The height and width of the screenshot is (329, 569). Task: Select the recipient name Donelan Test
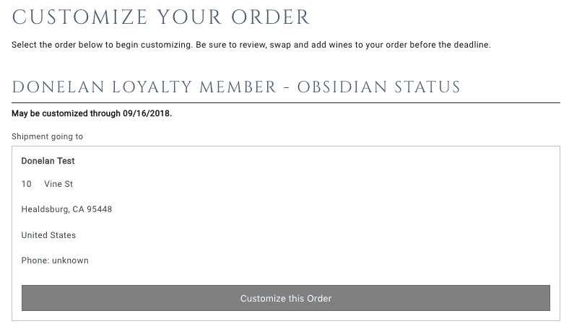click(48, 161)
